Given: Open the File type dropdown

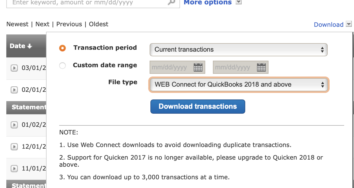Looking at the screenshot, I should (238, 85).
